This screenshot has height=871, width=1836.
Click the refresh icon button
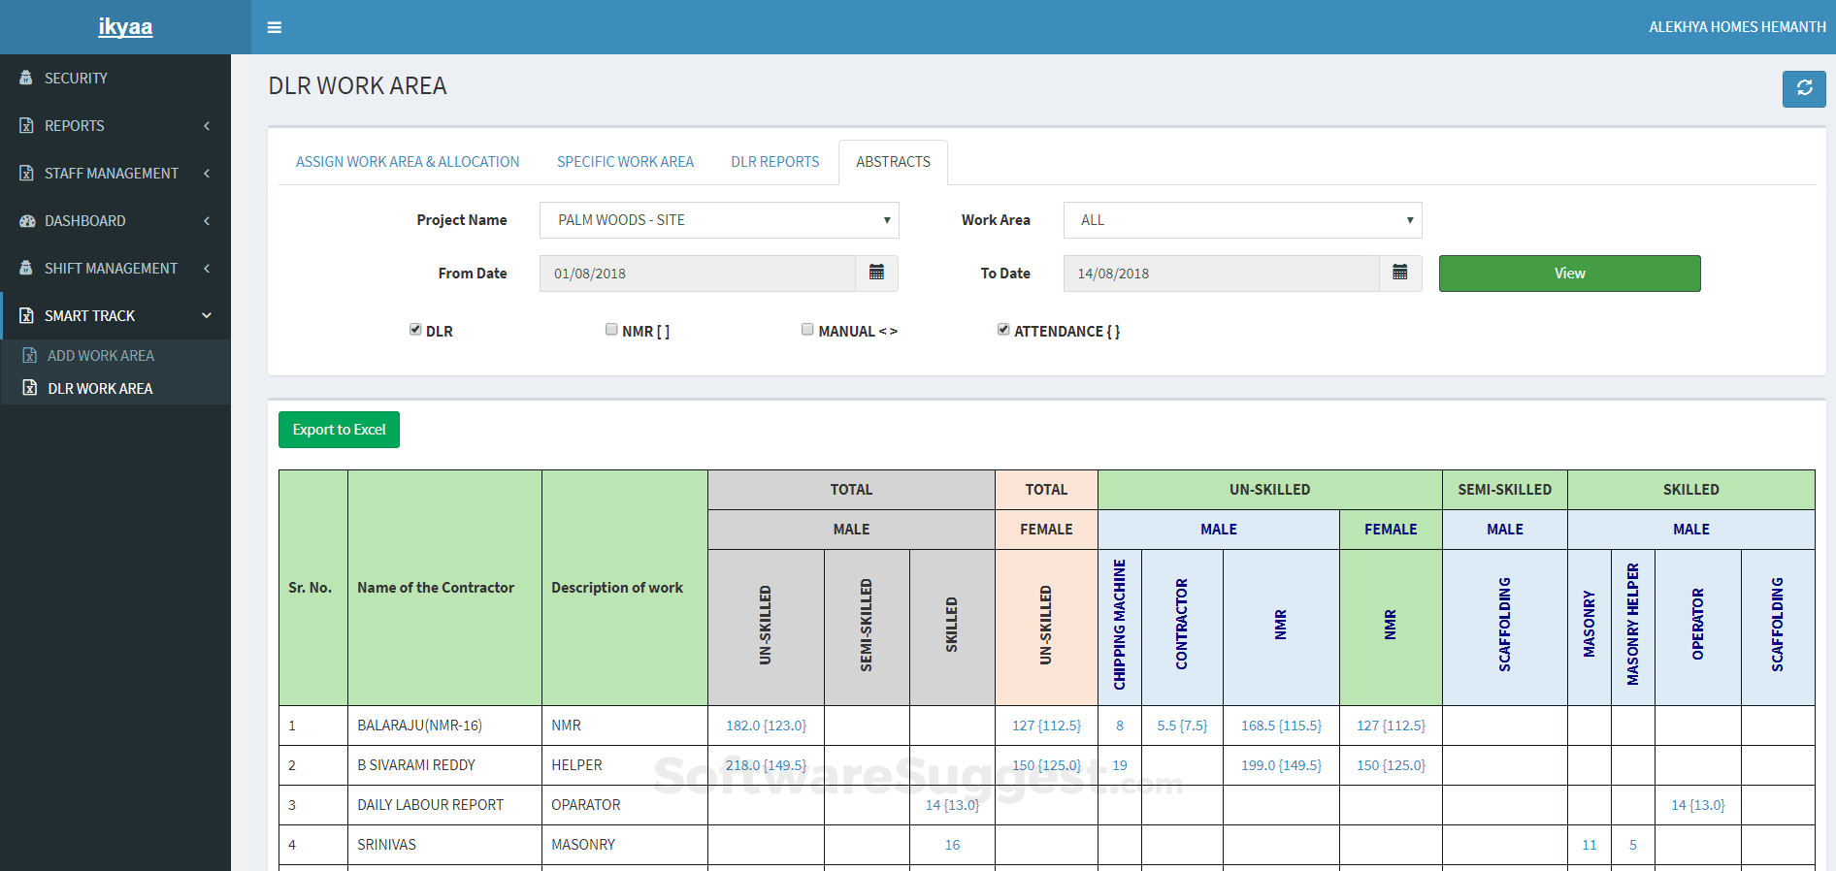pos(1804,88)
